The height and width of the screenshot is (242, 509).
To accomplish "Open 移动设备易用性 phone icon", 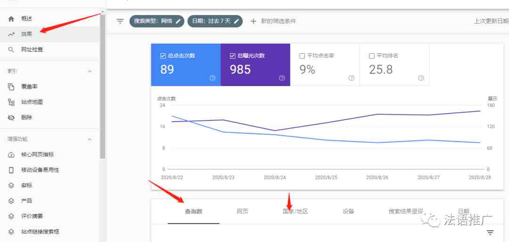I will tap(11, 170).
